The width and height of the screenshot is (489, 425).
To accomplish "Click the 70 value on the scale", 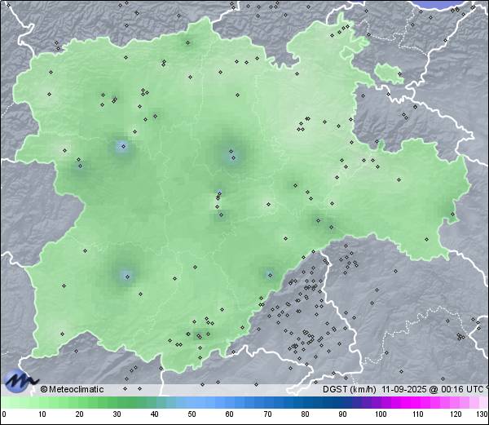I will [x=267, y=414].
